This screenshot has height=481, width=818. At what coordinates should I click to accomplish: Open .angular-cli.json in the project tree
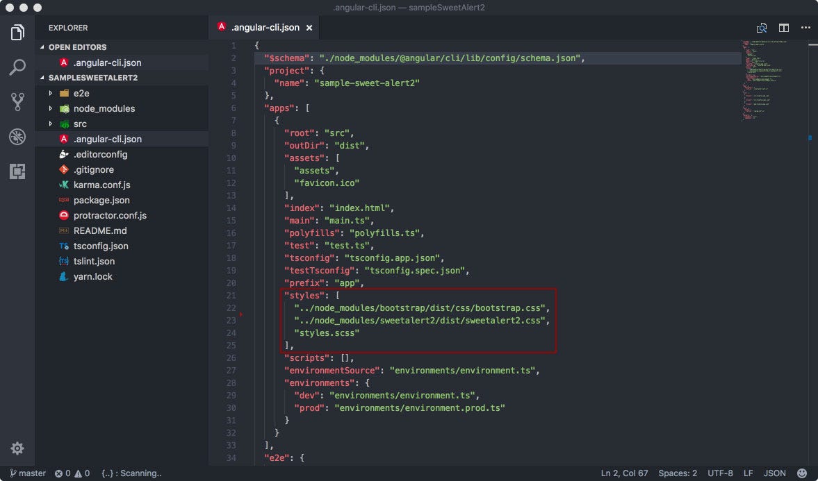[122, 139]
